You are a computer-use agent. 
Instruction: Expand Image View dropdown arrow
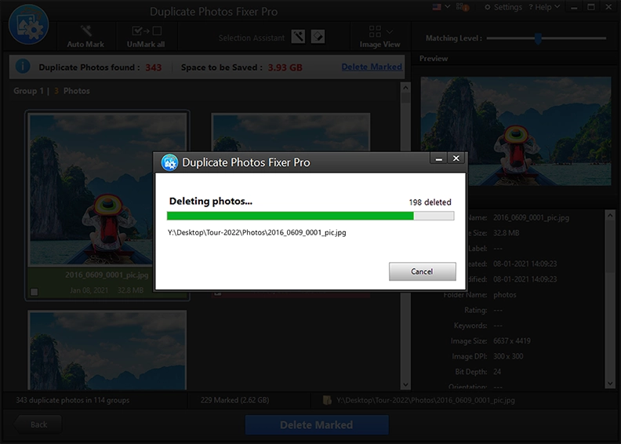[390, 31]
